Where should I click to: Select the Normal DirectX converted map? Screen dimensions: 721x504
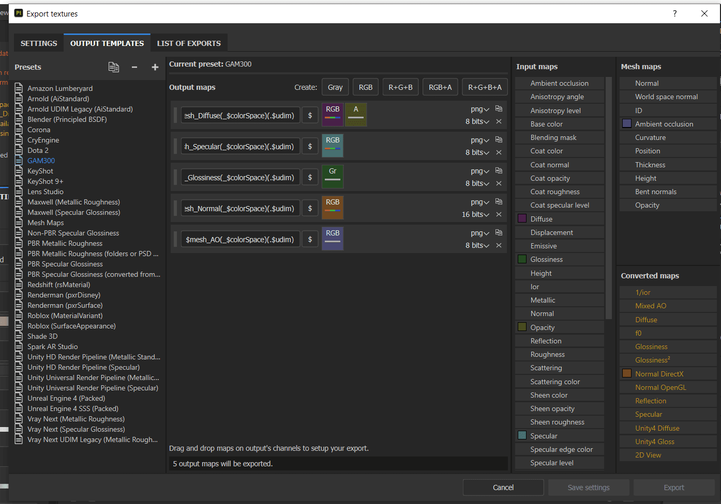coord(668,374)
